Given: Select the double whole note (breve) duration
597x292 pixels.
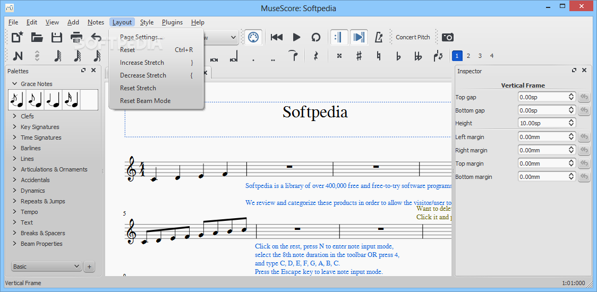Looking at the screenshot, I should pos(214,59).
